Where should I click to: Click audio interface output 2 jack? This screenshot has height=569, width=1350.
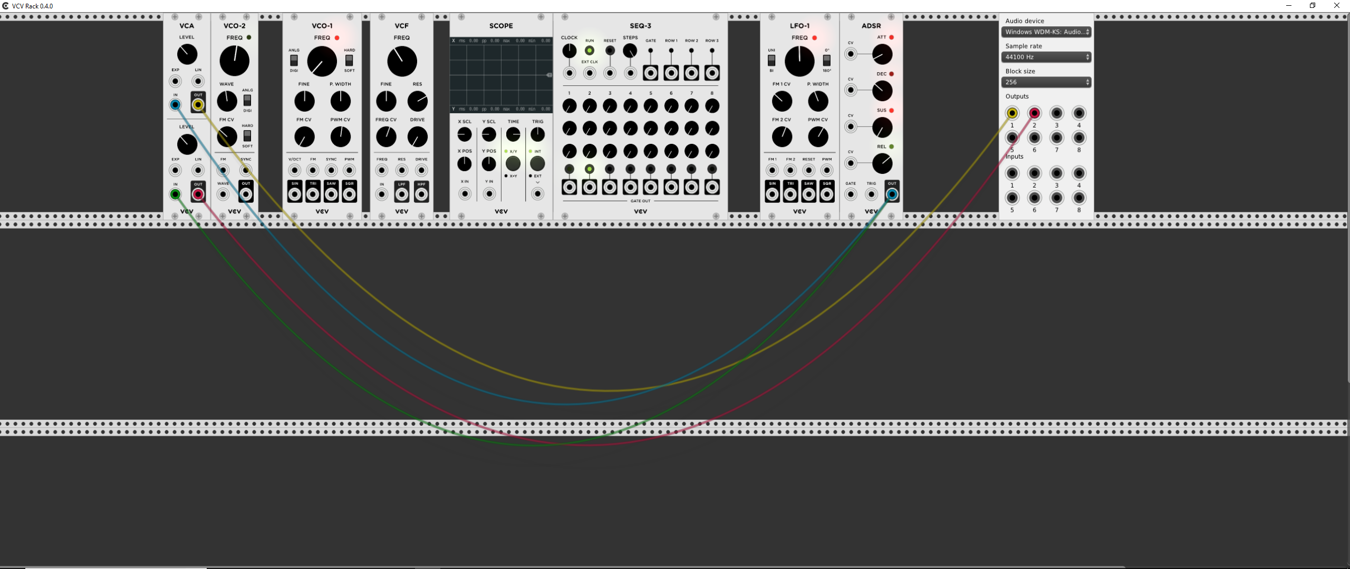[x=1034, y=113]
